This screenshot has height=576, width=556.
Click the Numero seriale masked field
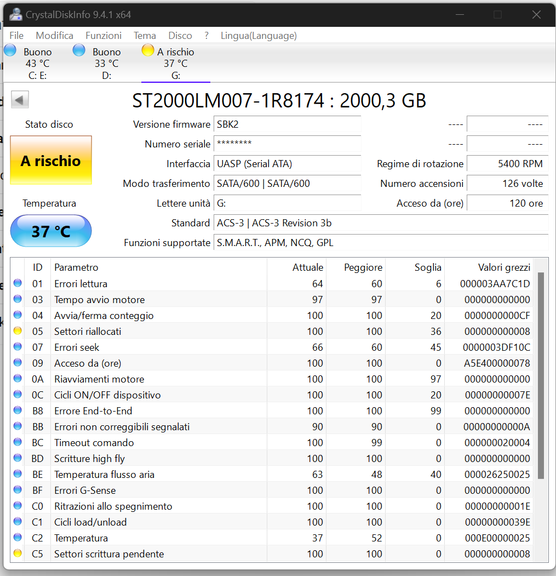(288, 144)
